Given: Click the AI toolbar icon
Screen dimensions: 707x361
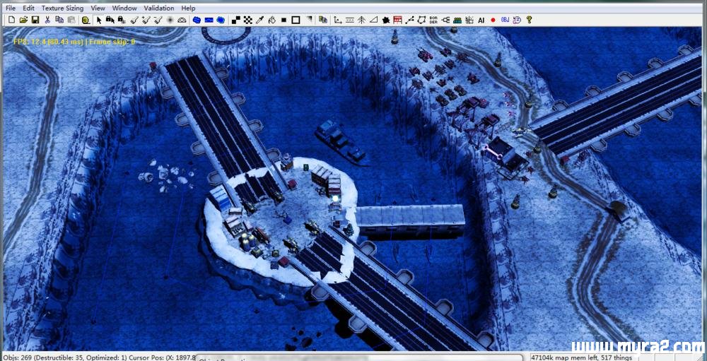Looking at the screenshot, I should coord(481,20).
